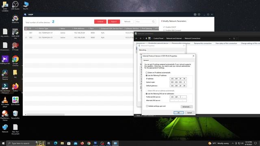This screenshot has width=260, height=146.
Task: Click the IP address input field
Action: coord(178,79)
